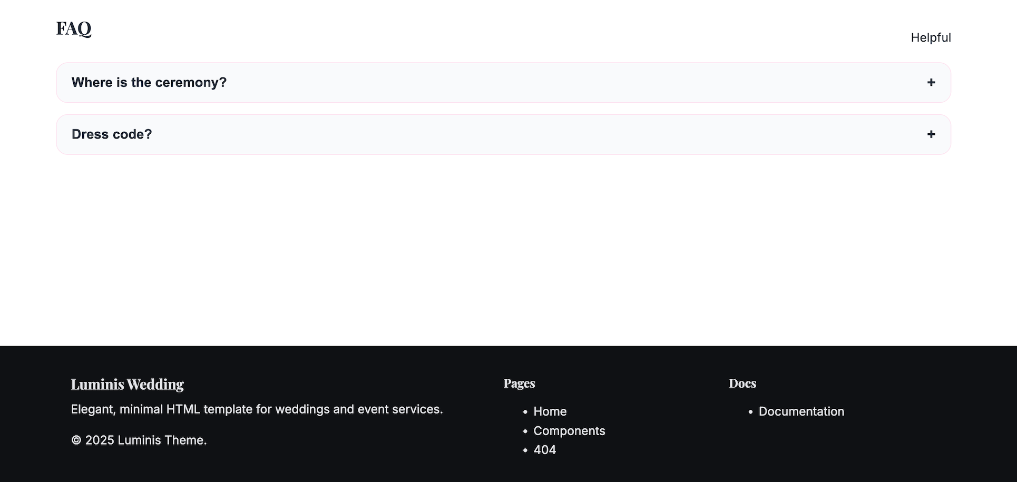Expand the "Dress code?" accordion item
Screen dimensions: 1017x482
pos(112,134)
